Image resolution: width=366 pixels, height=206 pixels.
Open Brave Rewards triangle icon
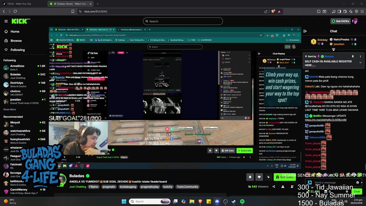tap(279, 11)
